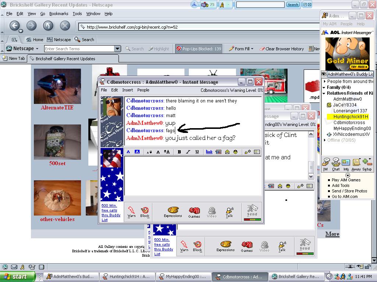Image resolution: width=377 pixels, height=282 pixels.
Task: Open Chat from the Buddy List
Action: click(336, 164)
